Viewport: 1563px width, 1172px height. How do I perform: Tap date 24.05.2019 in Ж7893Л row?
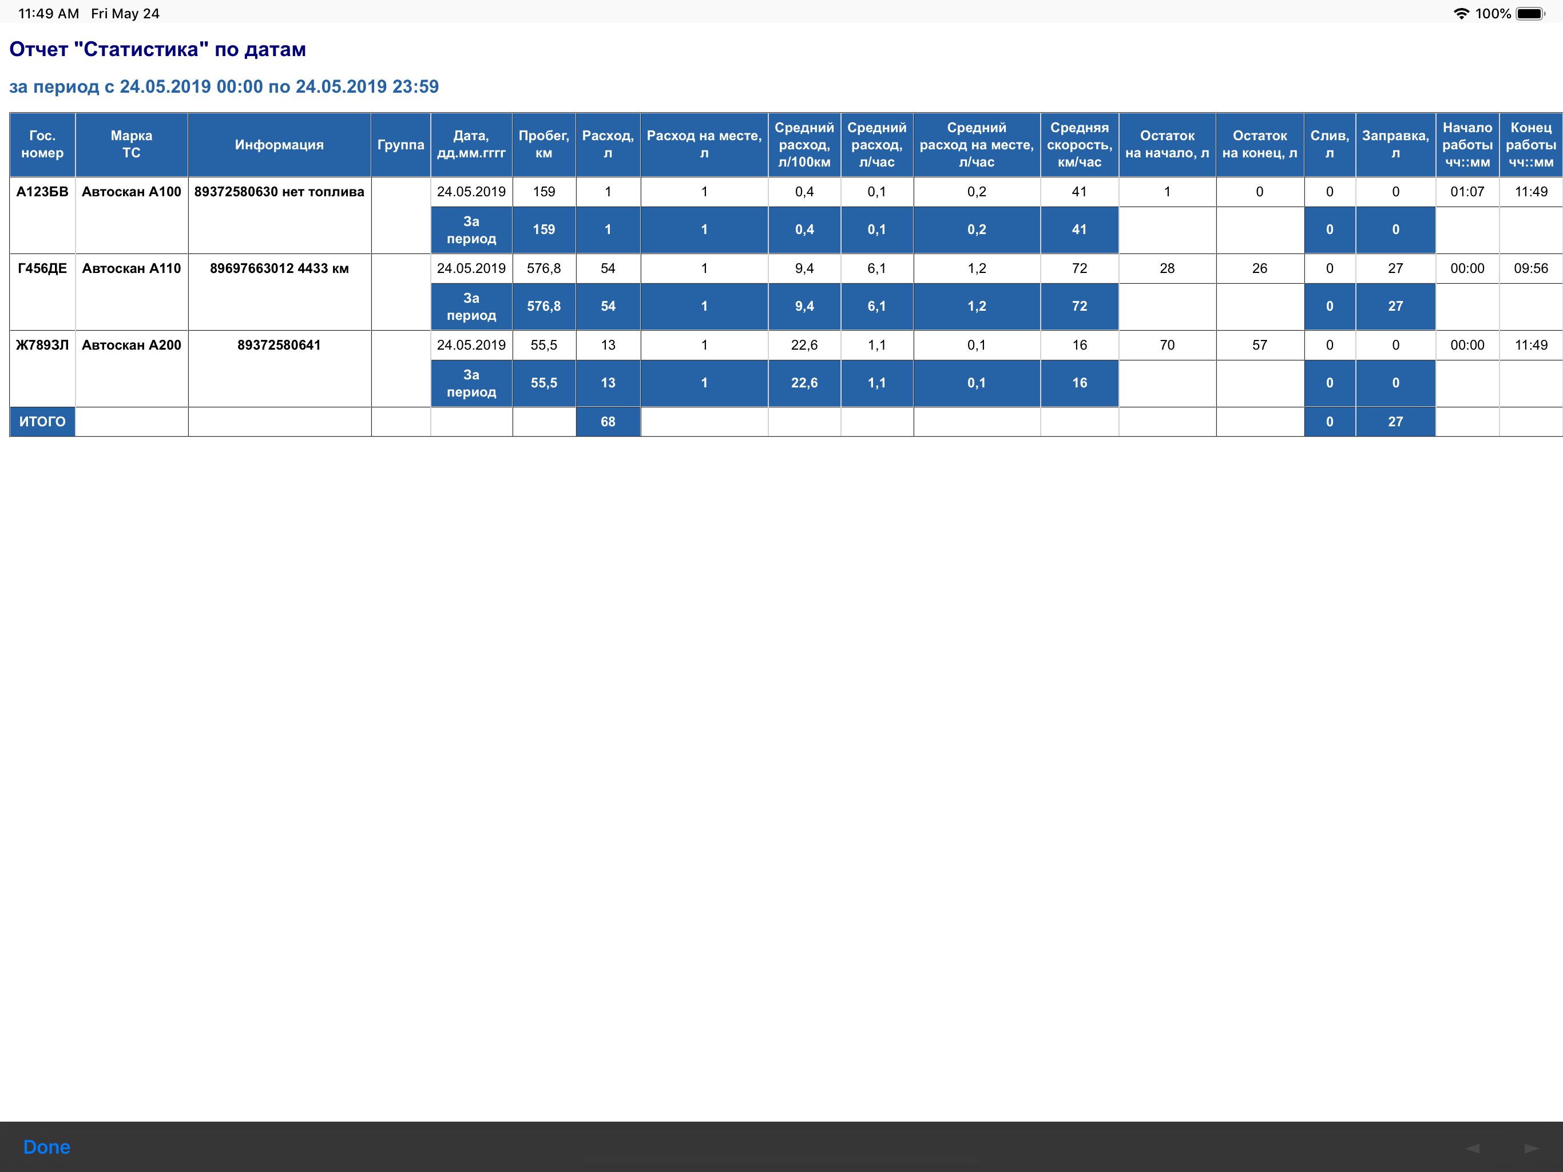pos(471,345)
